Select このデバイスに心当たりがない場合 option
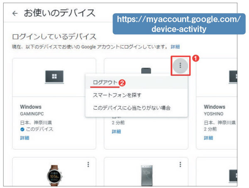This screenshot has width=249, height=188. tap(137, 108)
